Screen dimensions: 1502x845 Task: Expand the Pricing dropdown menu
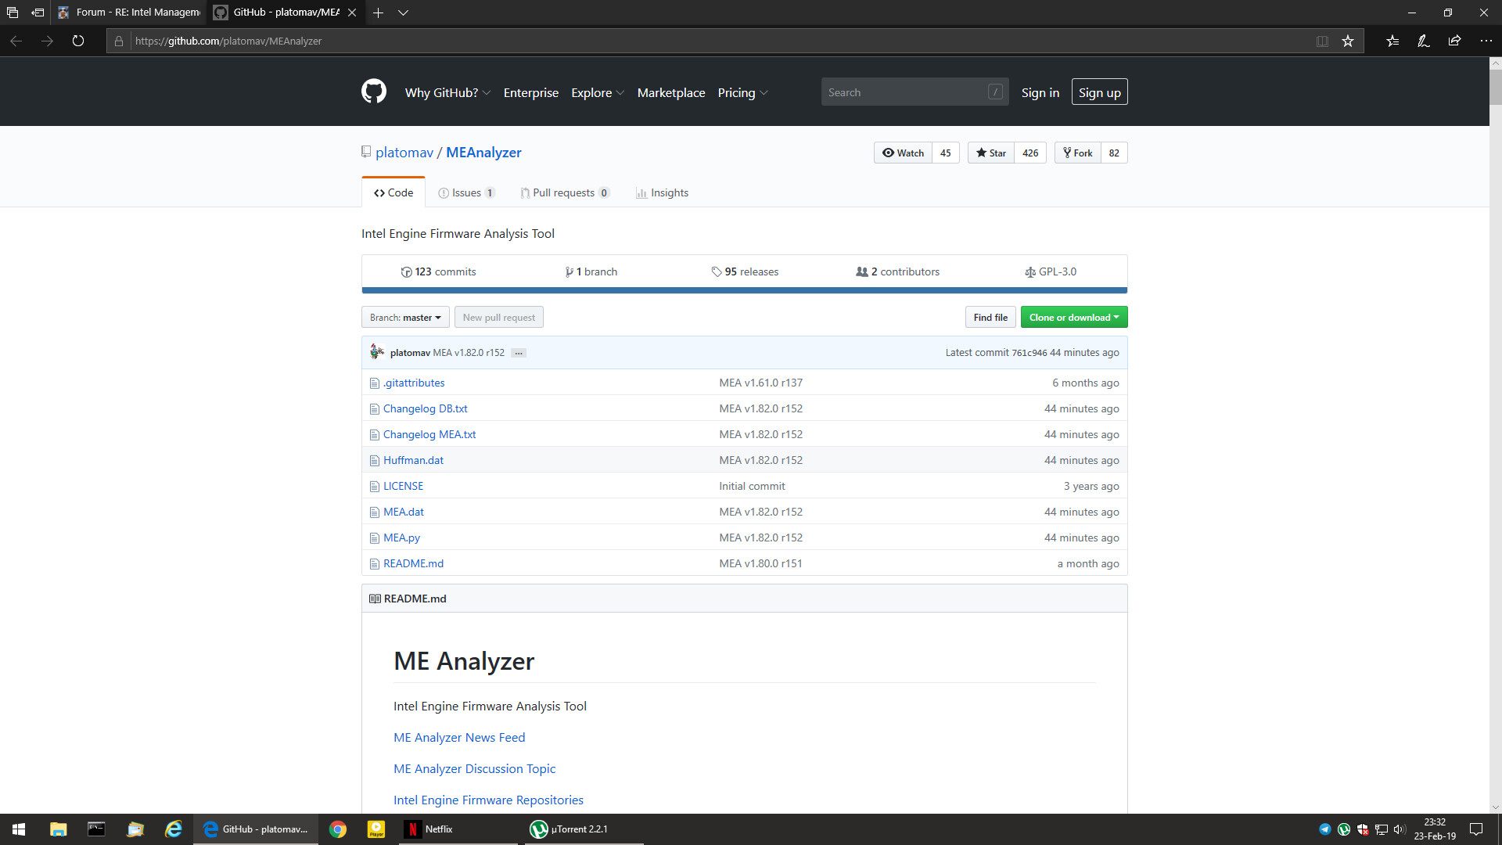click(x=742, y=92)
